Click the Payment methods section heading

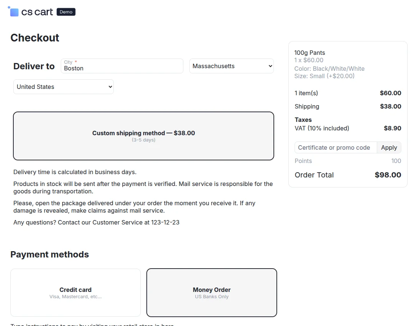pyautogui.click(x=50, y=254)
